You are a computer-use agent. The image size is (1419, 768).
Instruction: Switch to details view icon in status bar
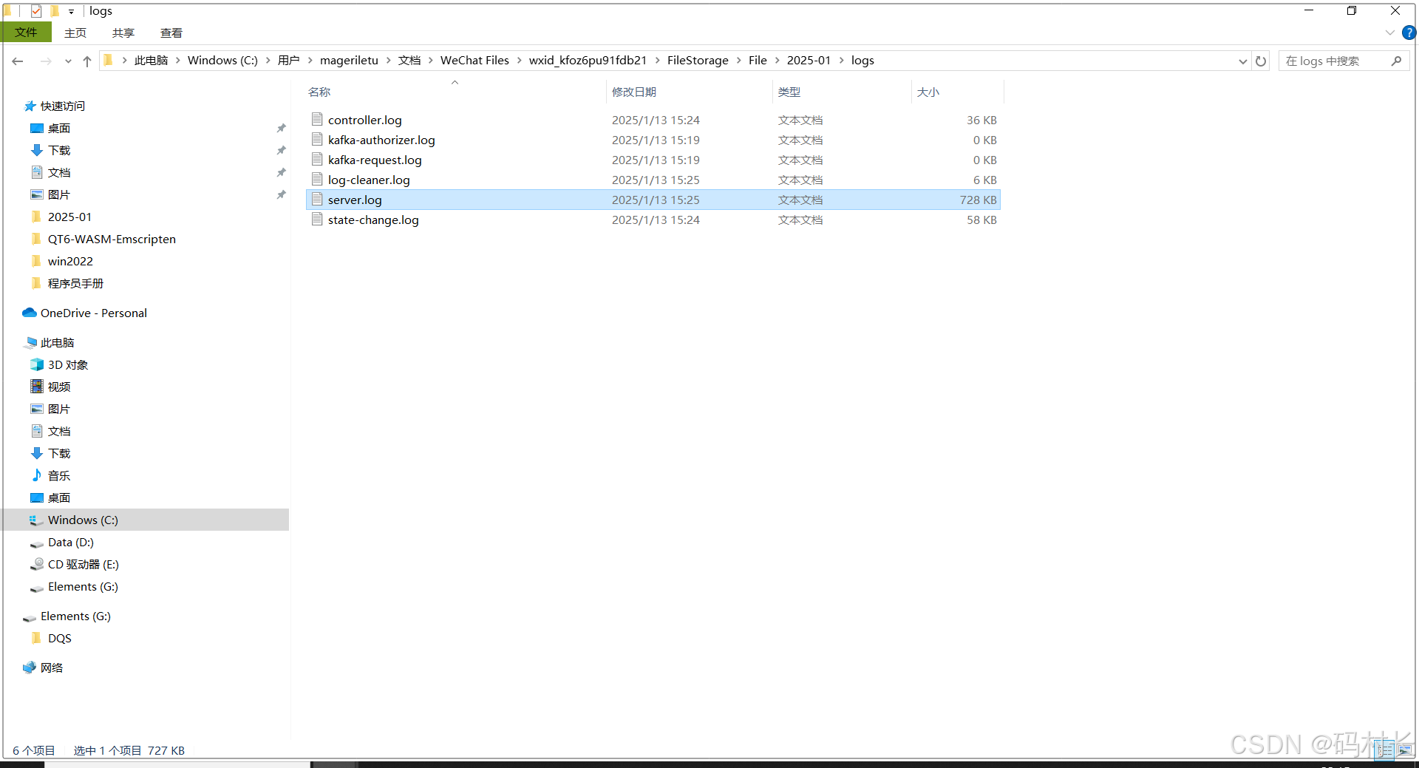point(1385,750)
